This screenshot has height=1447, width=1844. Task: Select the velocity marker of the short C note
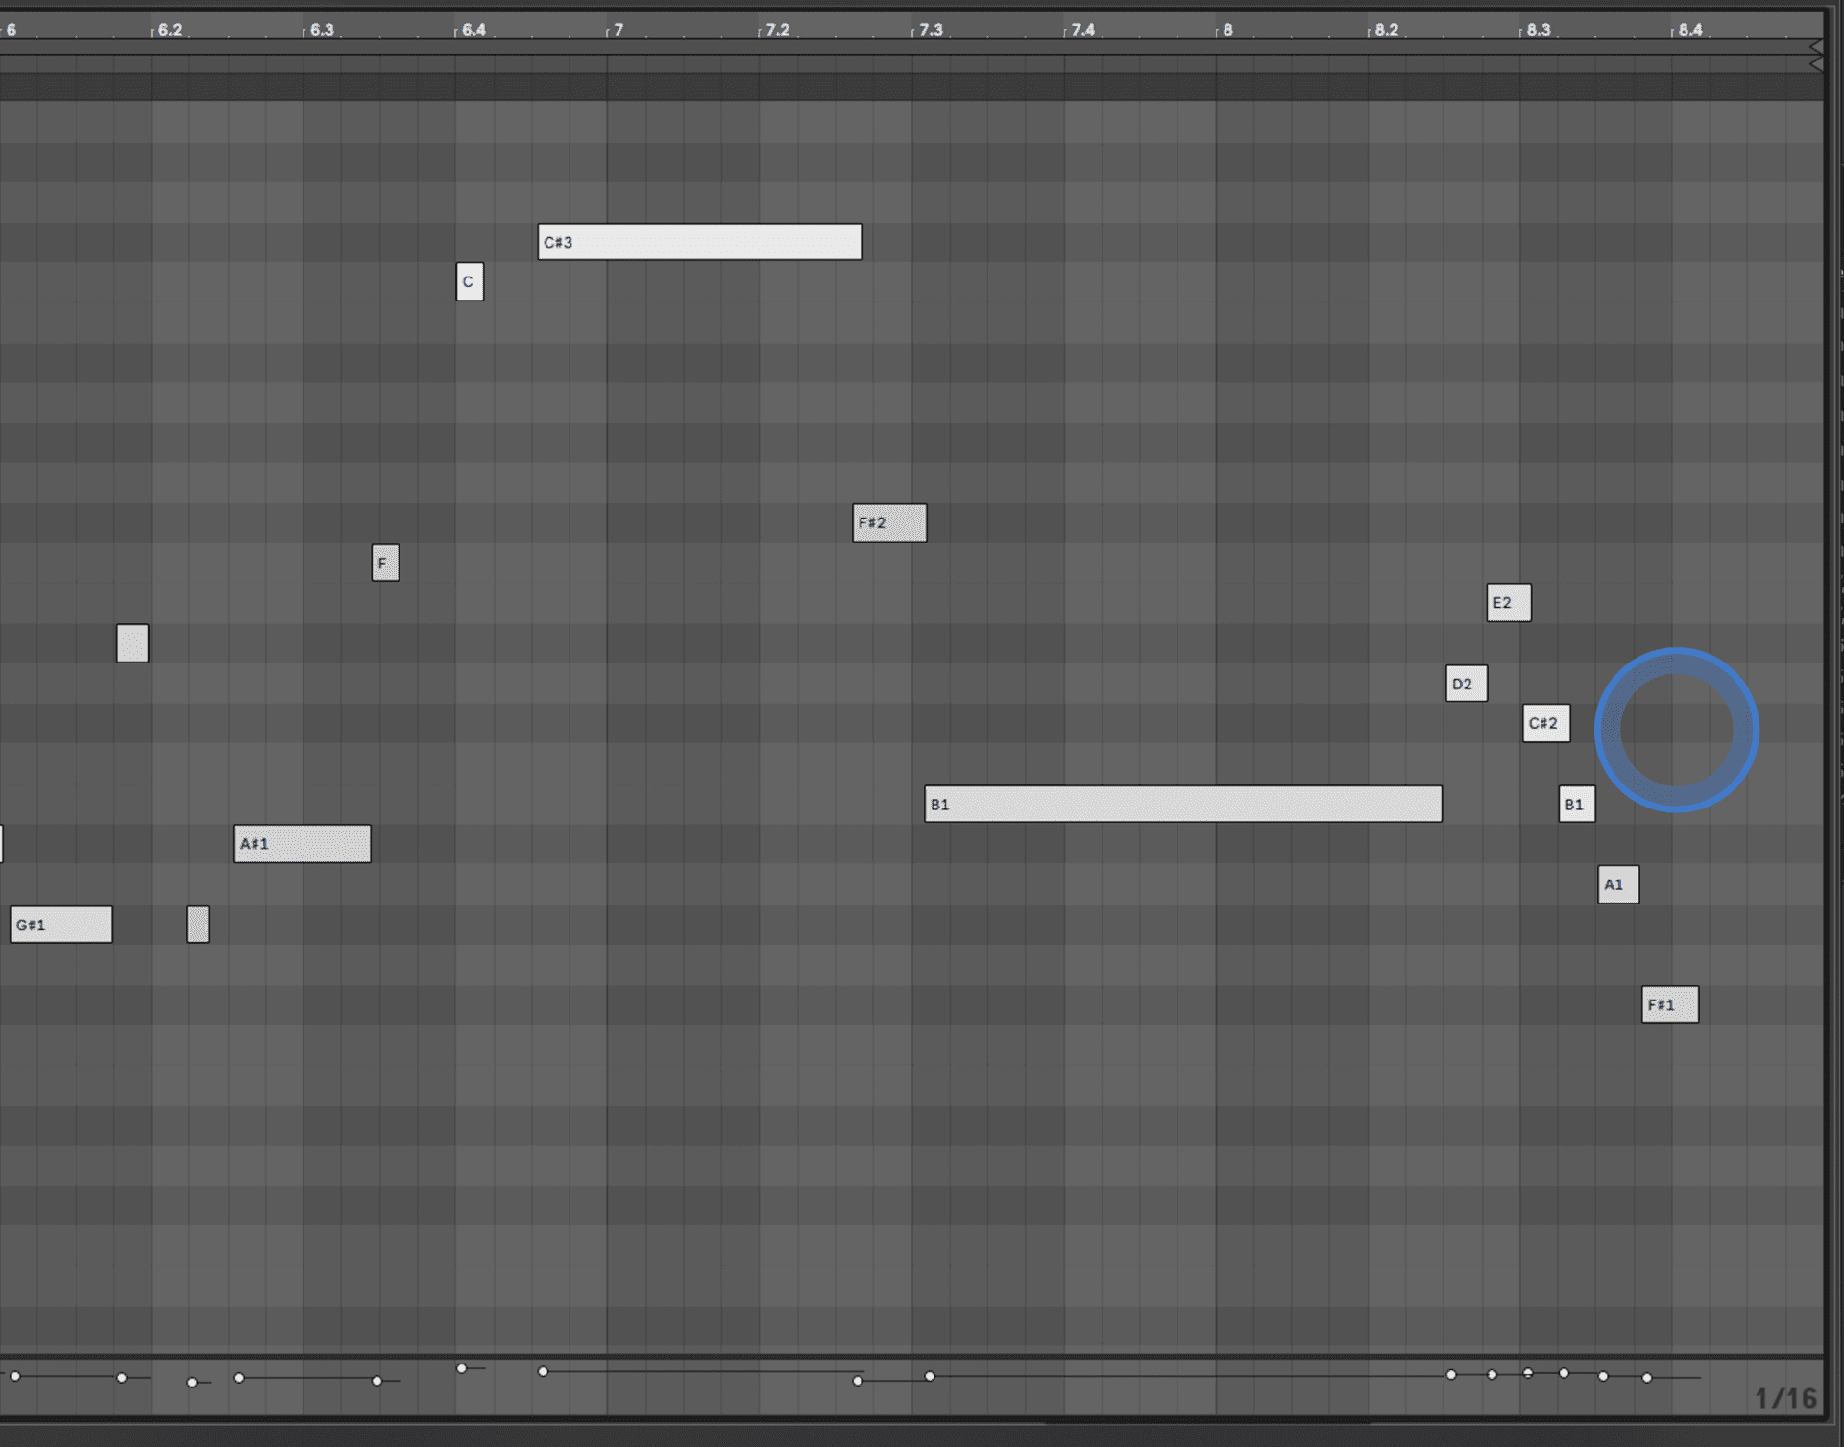[461, 1369]
